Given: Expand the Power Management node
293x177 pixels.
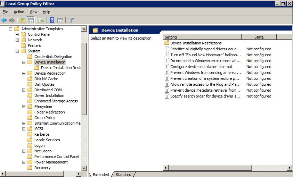Looking at the screenshot, I should tap(24, 162).
